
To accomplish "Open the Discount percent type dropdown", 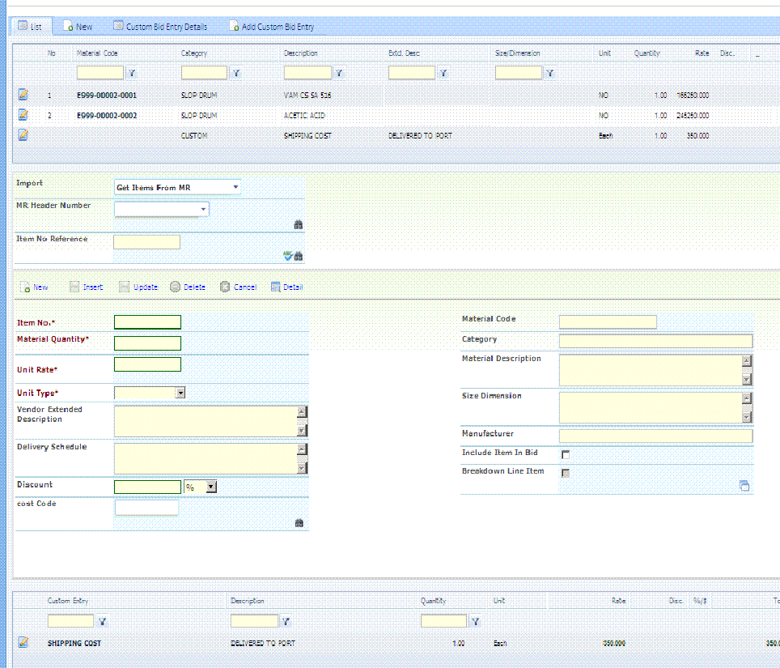I will (x=200, y=487).
